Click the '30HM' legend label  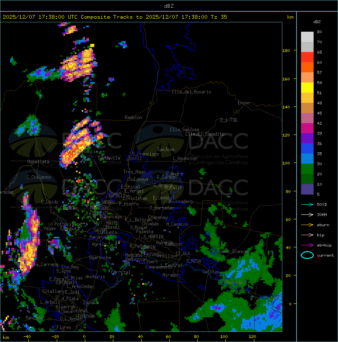click(322, 214)
